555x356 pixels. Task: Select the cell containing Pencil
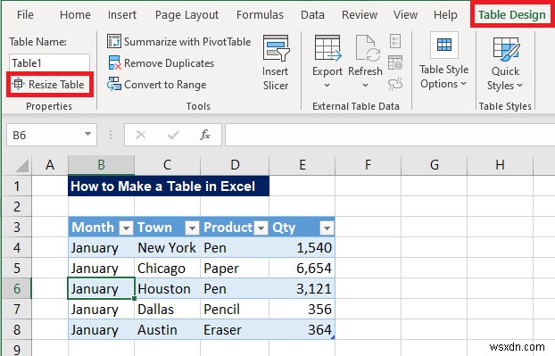click(235, 310)
